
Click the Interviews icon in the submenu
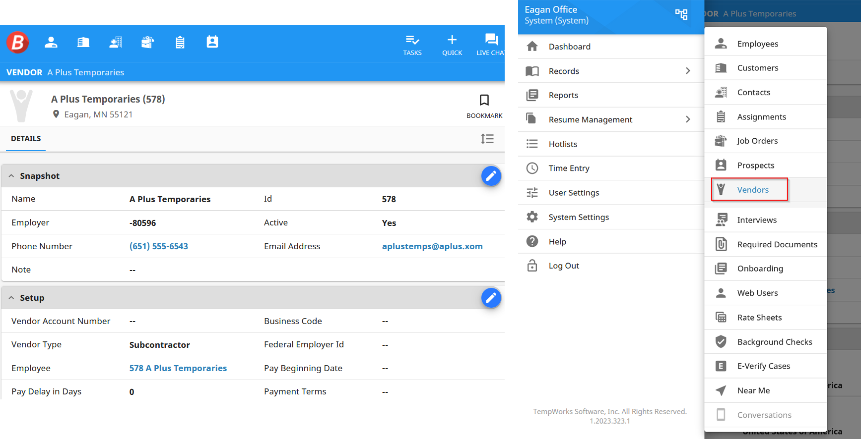point(721,219)
